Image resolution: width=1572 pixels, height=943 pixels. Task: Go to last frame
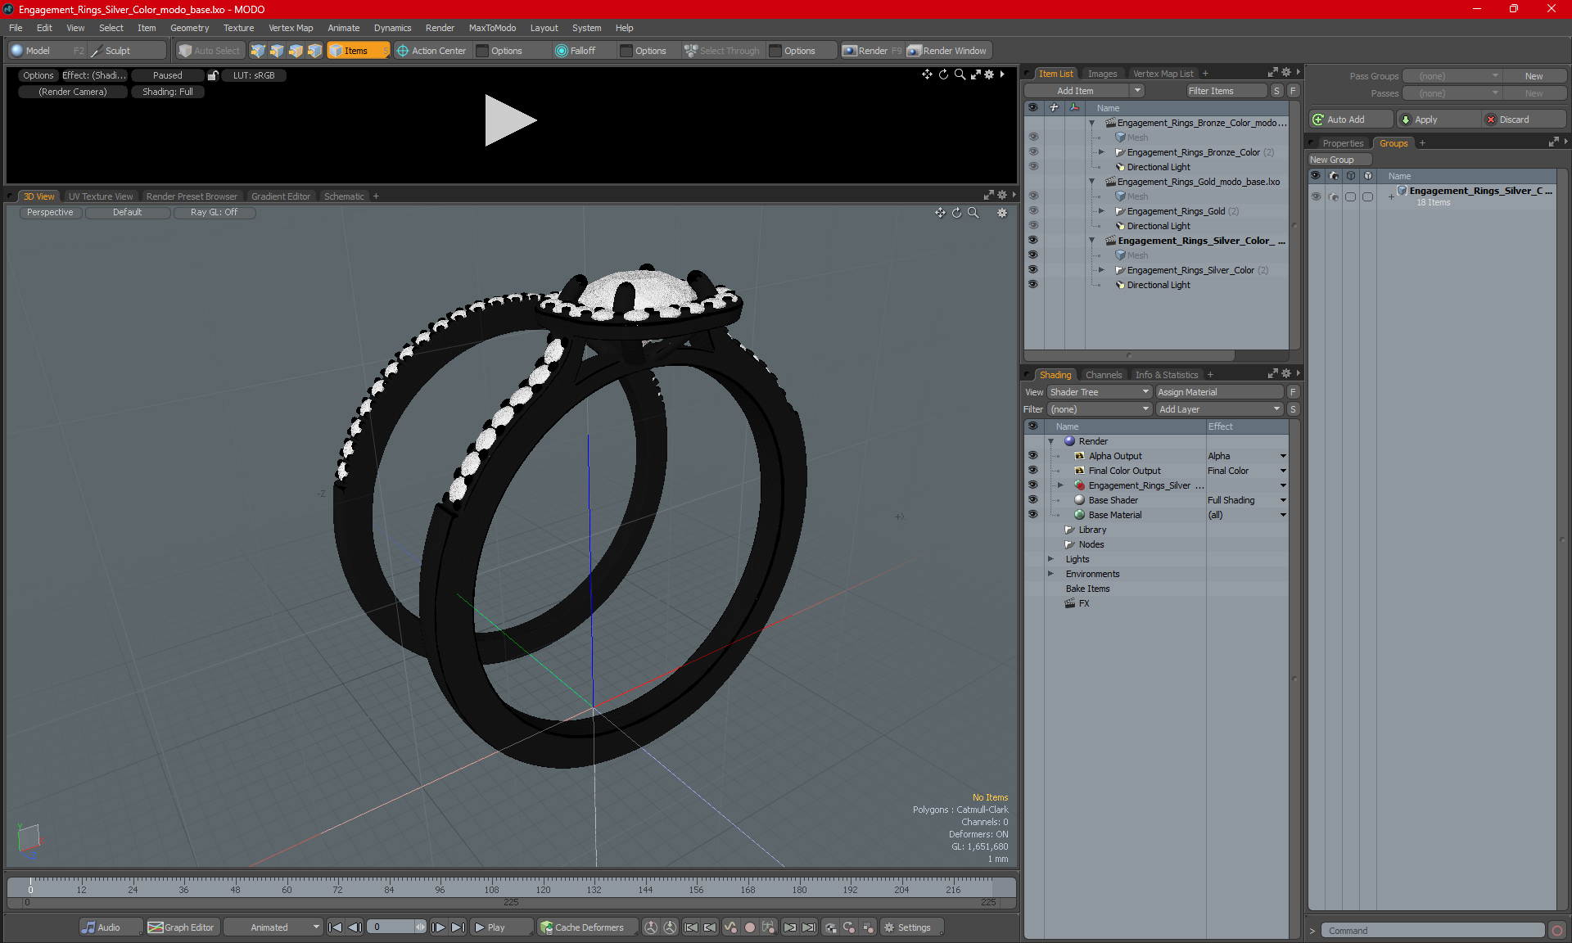pyautogui.click(x=458, y=927)
